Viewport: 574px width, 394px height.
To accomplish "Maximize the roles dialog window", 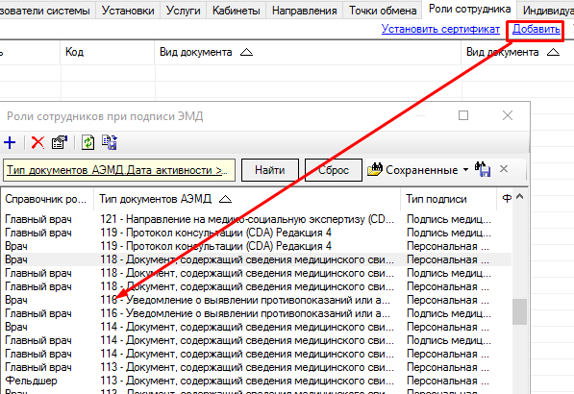I will 463,115.
